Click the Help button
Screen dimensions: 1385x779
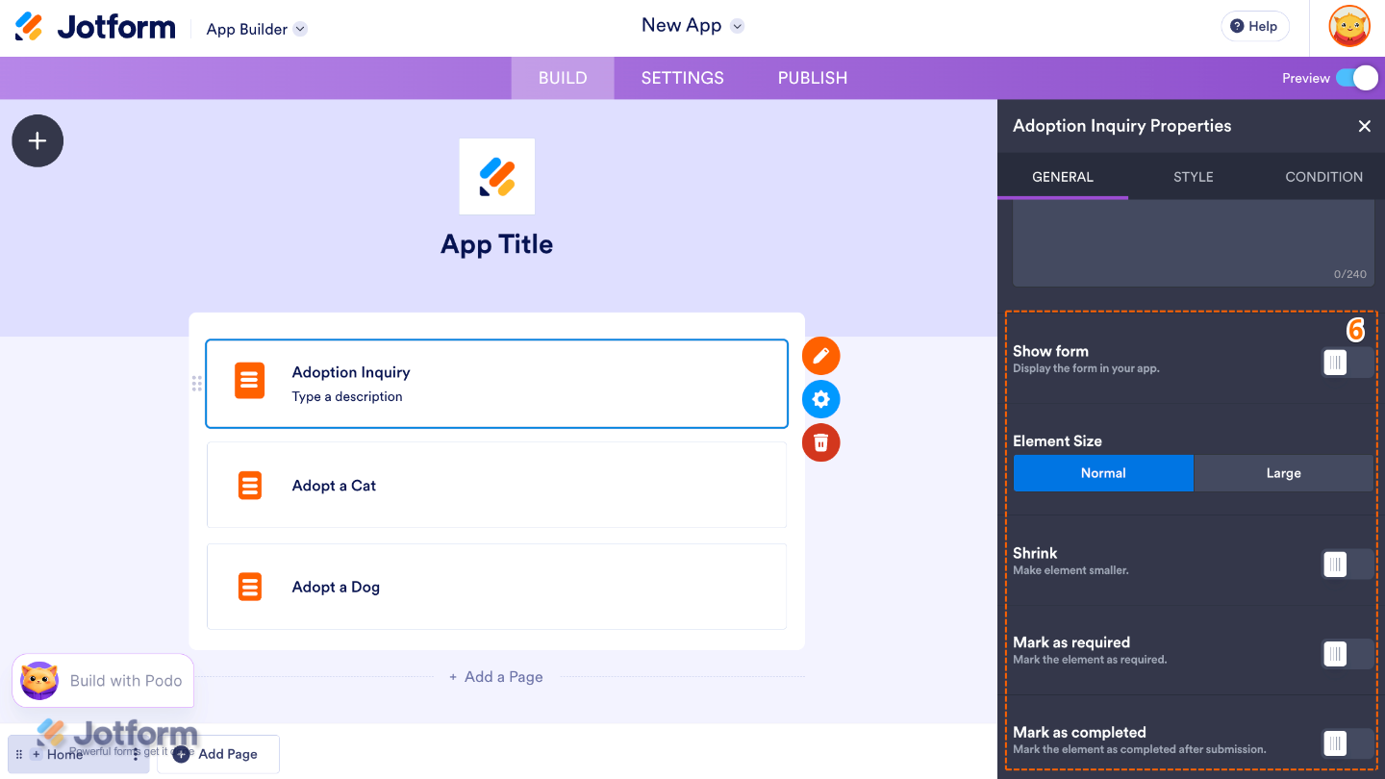click(x=1254, y=26)
